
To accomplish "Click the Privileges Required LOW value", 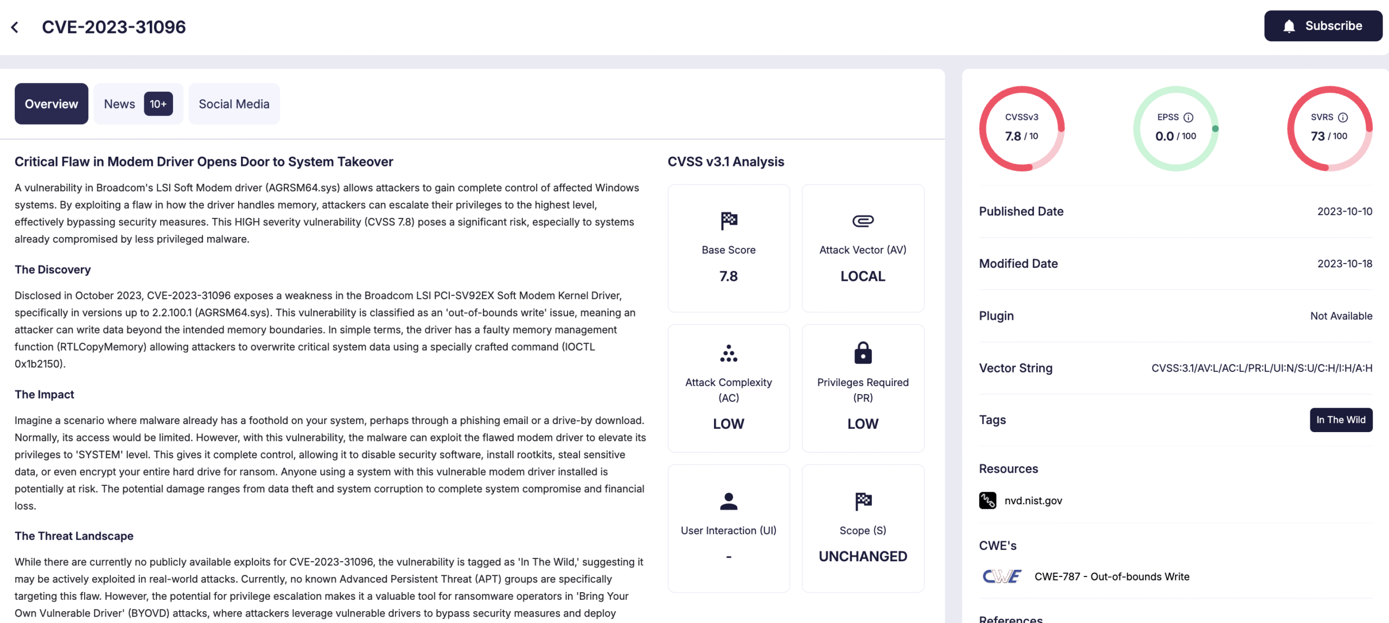I will tap(863, 423).
